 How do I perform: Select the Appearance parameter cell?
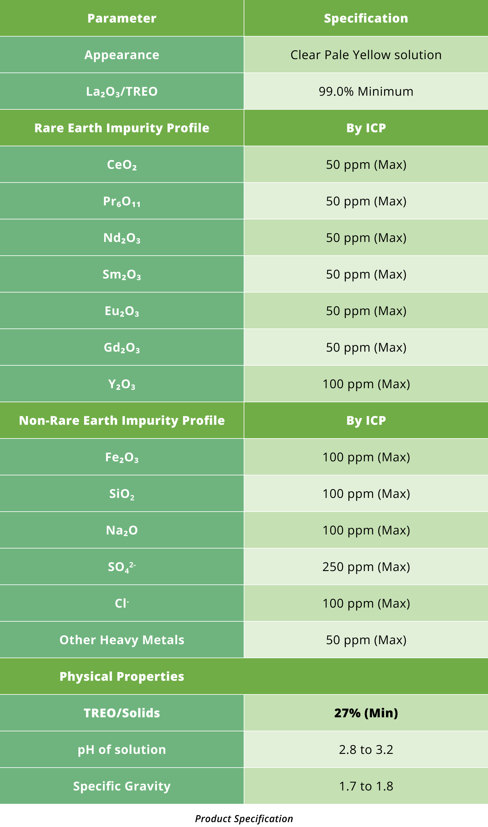point(122,55)
